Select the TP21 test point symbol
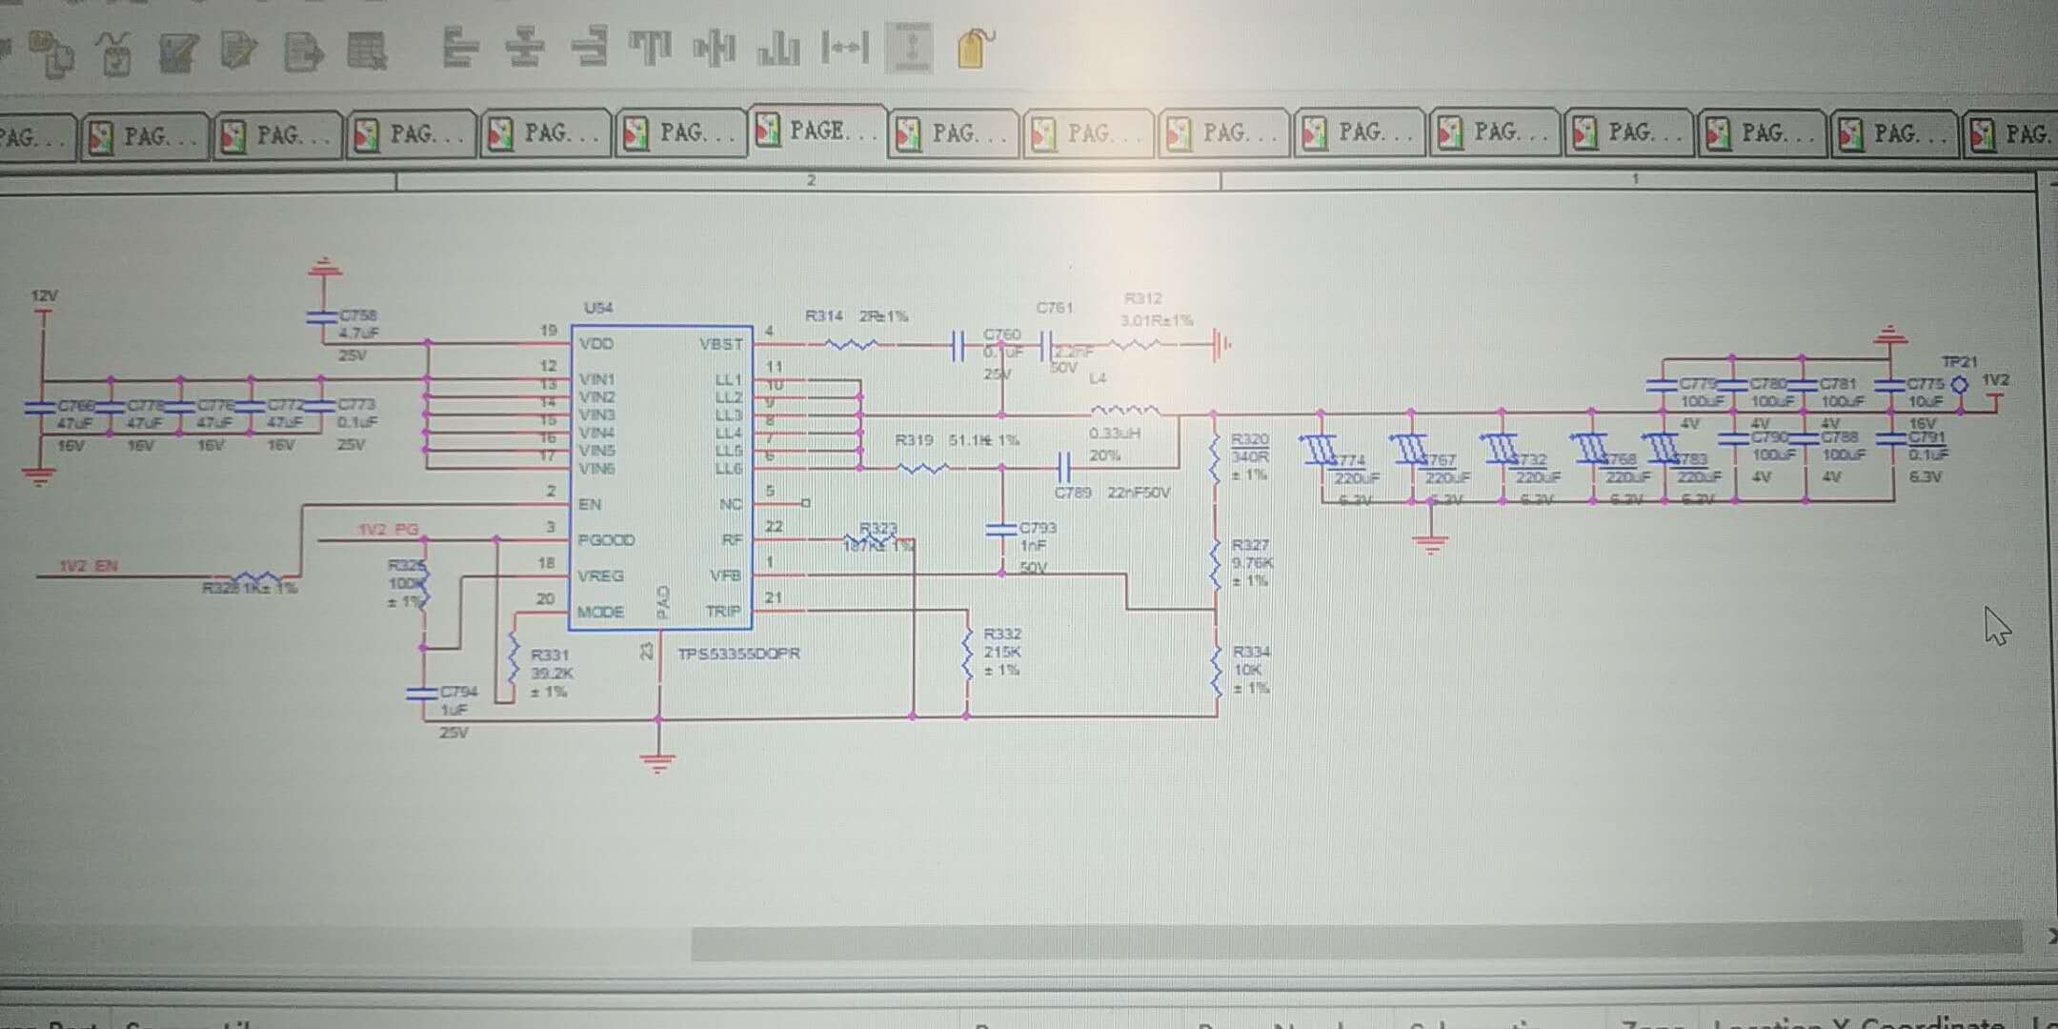The width and height of the screenshot is (2058, 1029). [x=1959, y=384]
